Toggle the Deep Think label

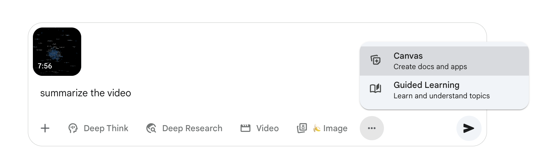(x=106, y=128)
